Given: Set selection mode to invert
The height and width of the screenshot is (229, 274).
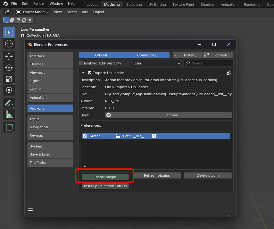Looking at the screenshot, I should coord(24,20).
